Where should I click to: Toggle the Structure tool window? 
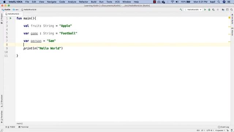(x=1, y=101)
